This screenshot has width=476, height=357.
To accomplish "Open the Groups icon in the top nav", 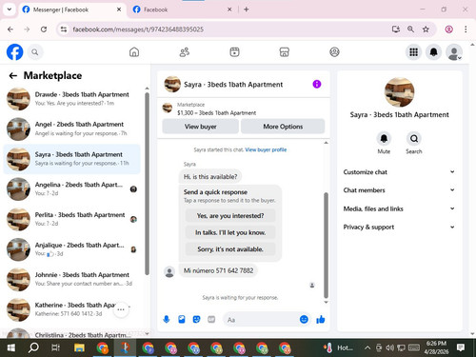I will [334, 52].
